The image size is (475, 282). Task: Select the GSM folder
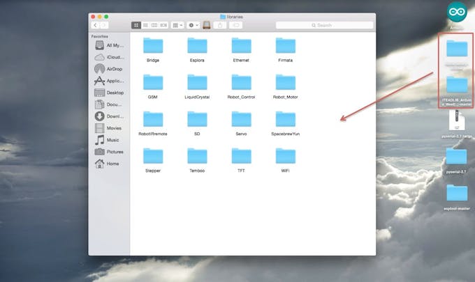coord(153,82)
